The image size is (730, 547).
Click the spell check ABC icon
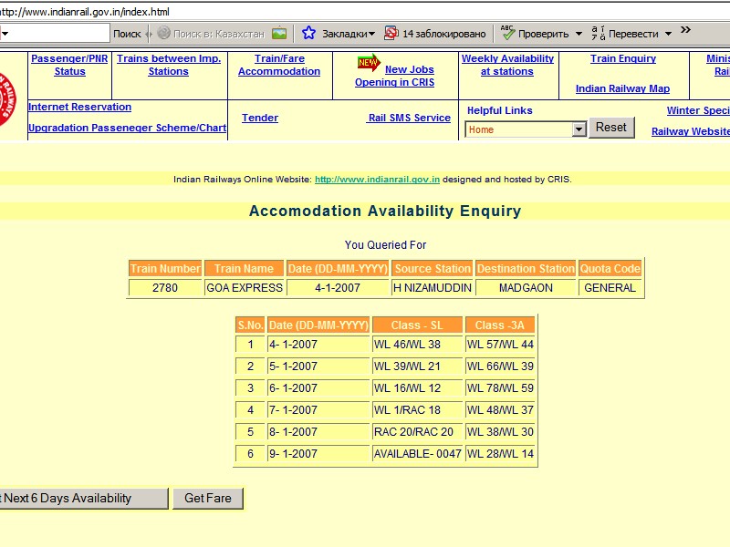pyautogui.click(x=507, y=34)
